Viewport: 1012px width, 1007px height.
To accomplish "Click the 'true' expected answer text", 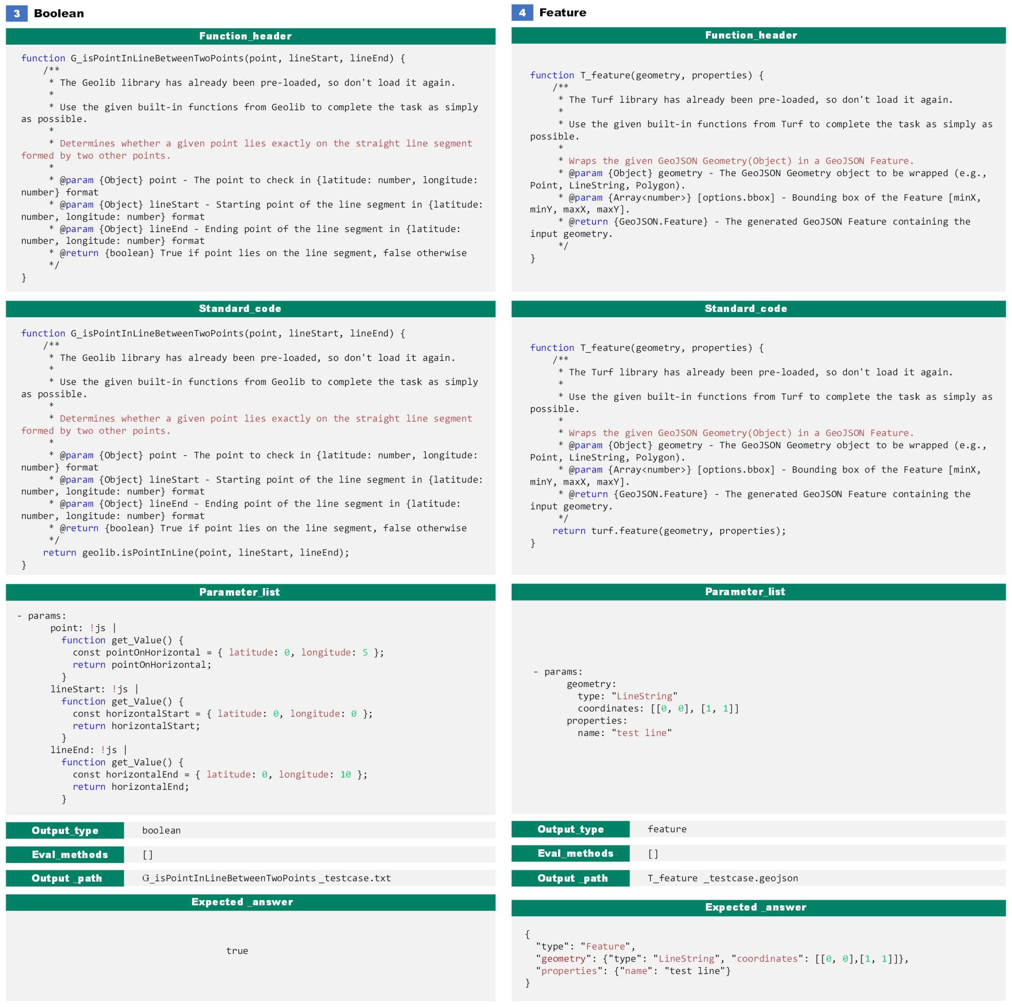I will pos(237,951).
